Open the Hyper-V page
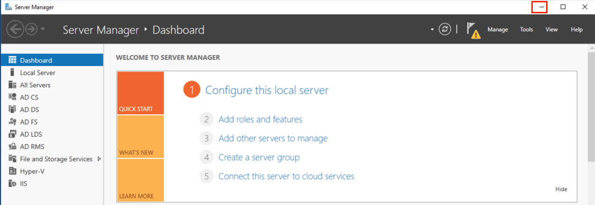 click(x=52, y=171)
